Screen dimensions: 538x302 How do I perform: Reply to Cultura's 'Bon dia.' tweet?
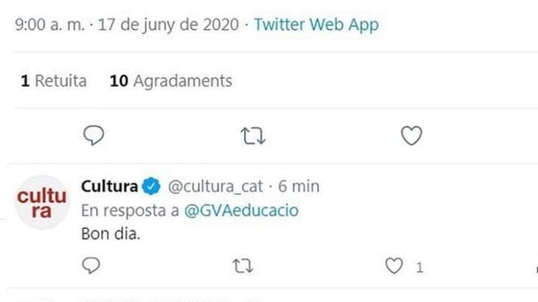[91, 265]
